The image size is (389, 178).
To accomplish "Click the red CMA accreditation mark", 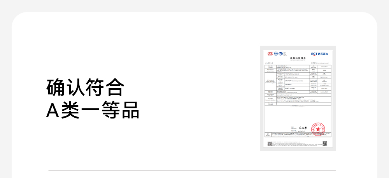I will pyautogui.click(x=270, y=53).
